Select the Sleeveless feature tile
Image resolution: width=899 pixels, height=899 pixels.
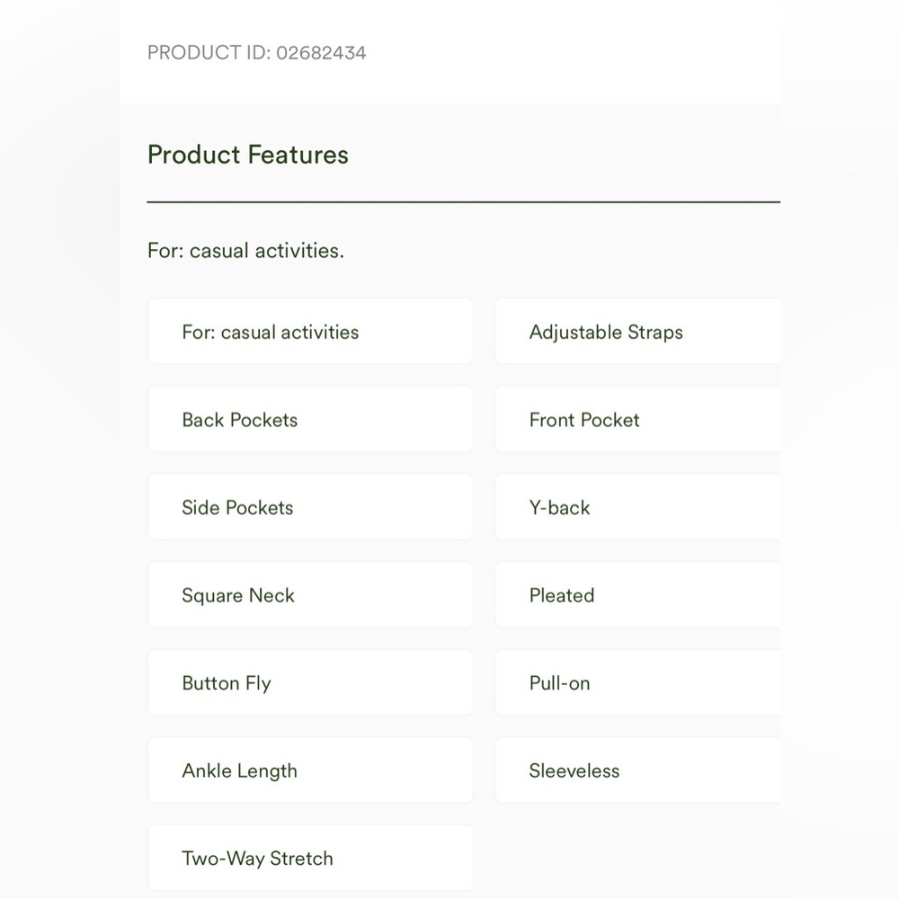tap(636, 770)
